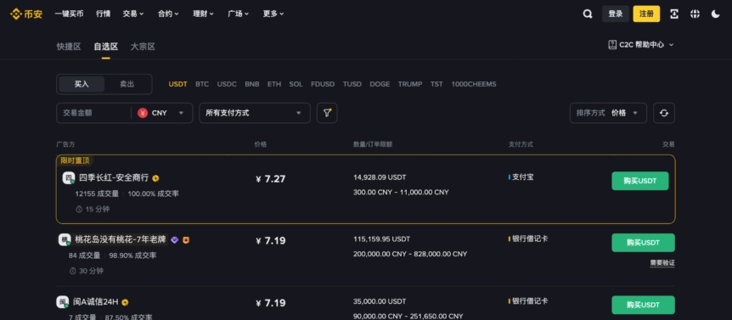The width and height of the screenshot is (732, 320).
Task: Open 闽A诚信24H merchant name
Action: [96, 302]
